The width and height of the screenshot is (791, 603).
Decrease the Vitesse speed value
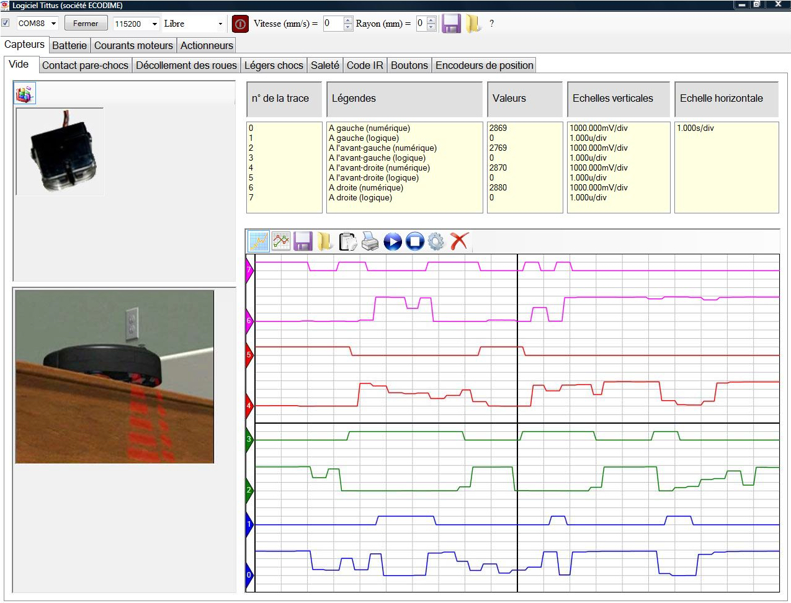[x=347, y=27]
